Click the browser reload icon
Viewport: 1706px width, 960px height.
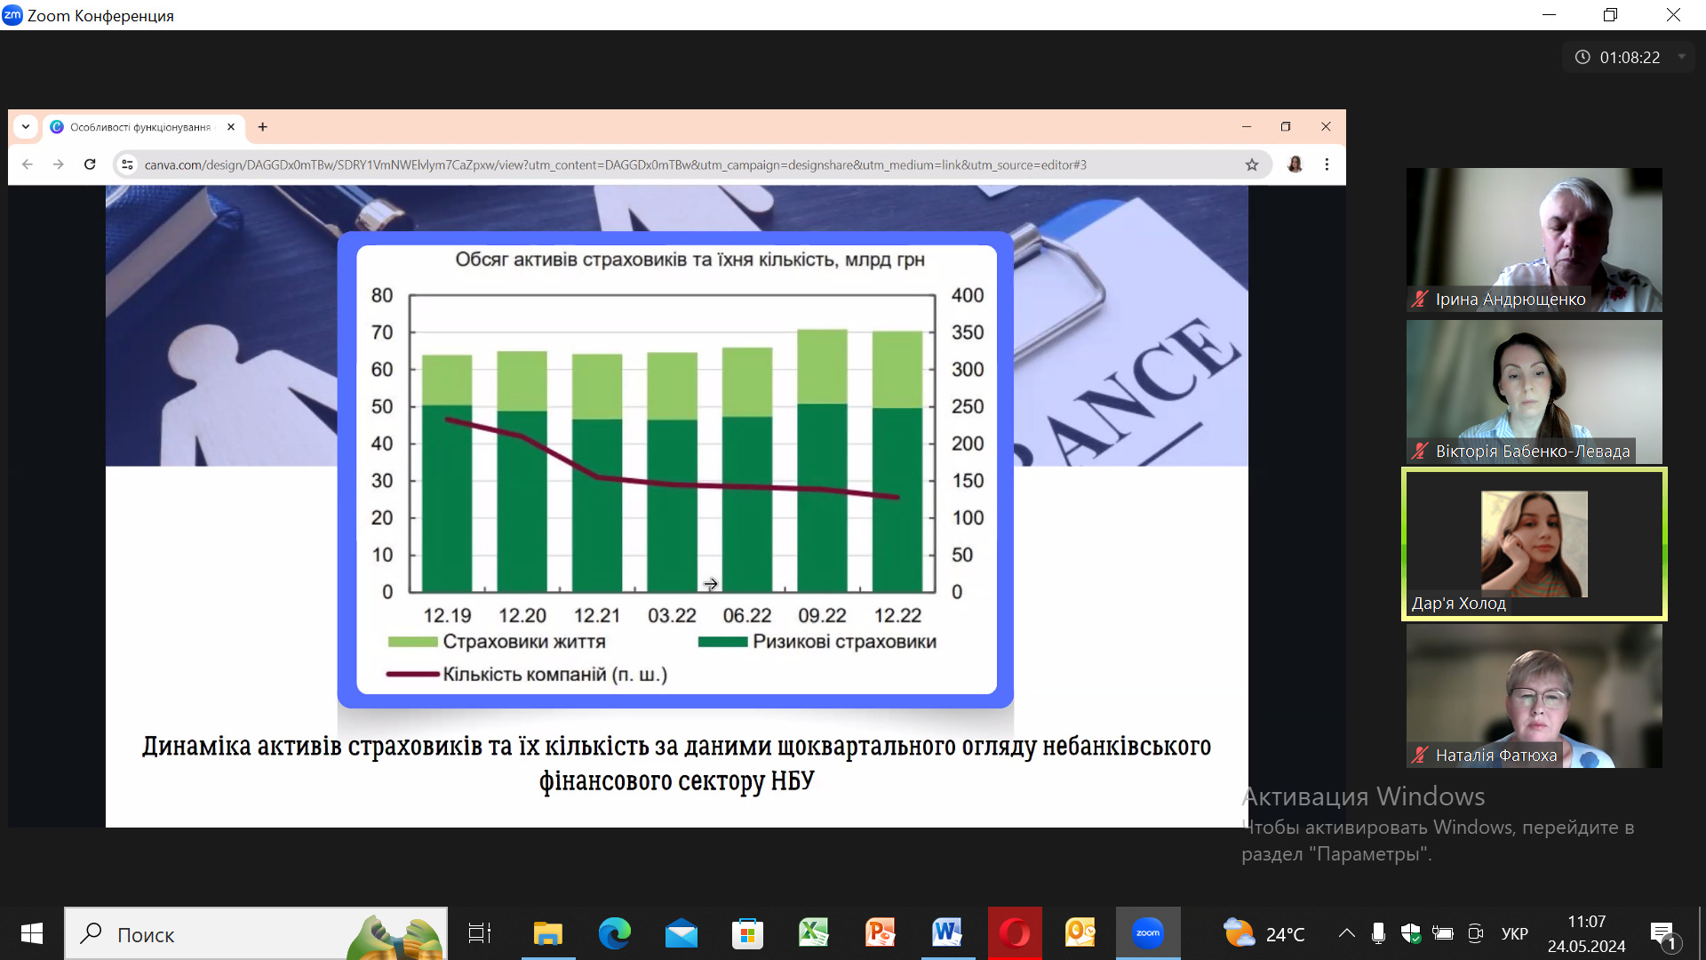[x=90, y=164]
